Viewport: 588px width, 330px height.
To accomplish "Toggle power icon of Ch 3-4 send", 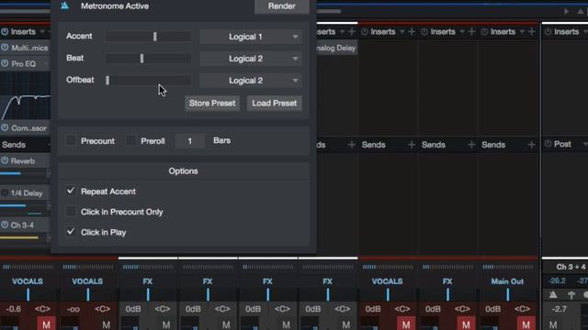I will pos(5,225).
